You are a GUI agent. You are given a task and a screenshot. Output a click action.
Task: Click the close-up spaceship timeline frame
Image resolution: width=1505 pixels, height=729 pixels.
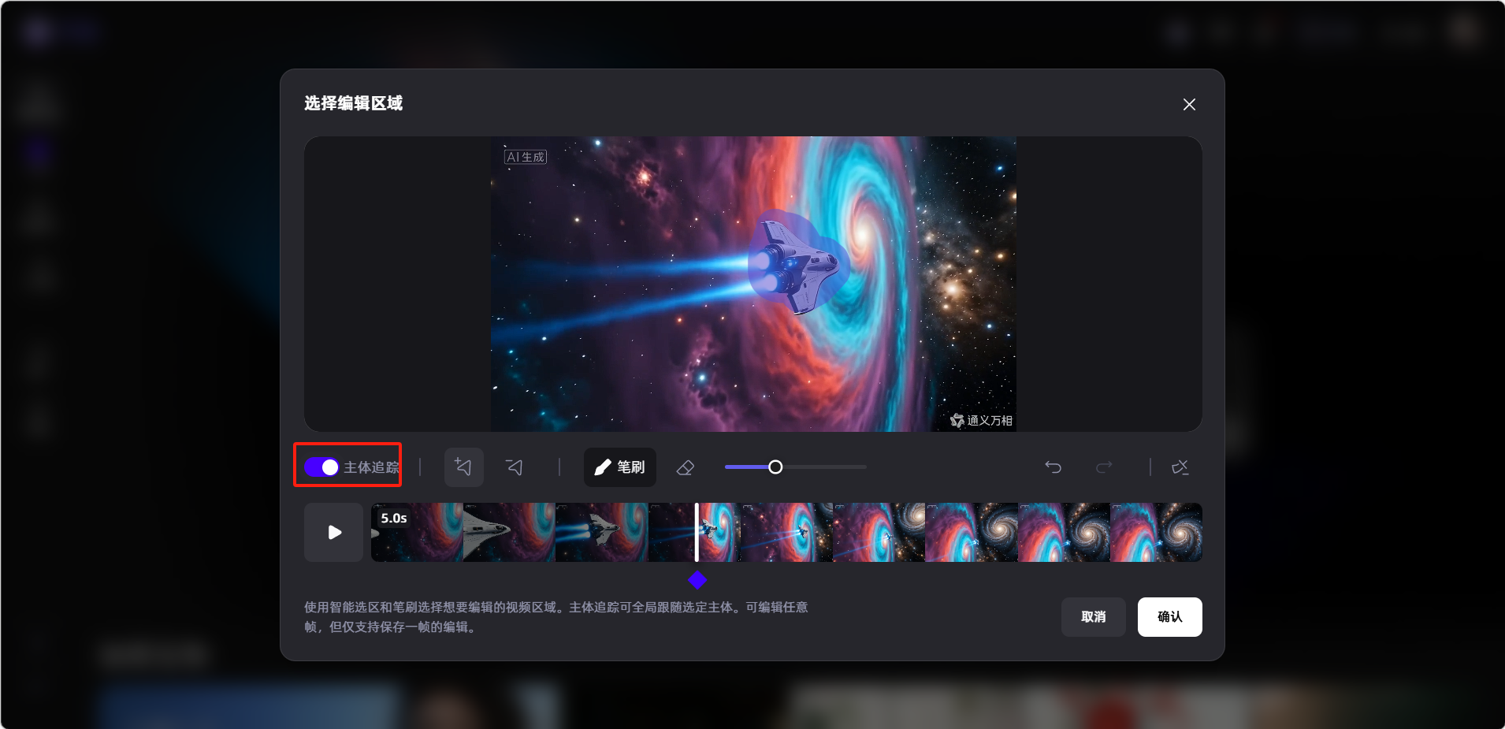click(x=509, y=533)
